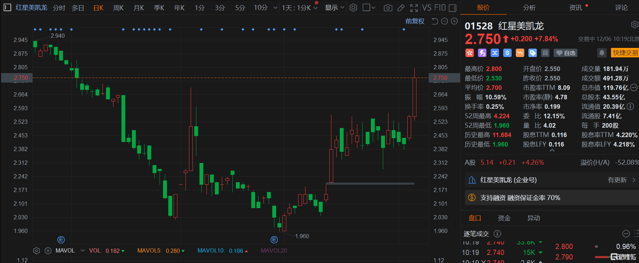The image size is (639, 263).
Task: Toggle the left sidebar panel icon
Action: point(7,7)
